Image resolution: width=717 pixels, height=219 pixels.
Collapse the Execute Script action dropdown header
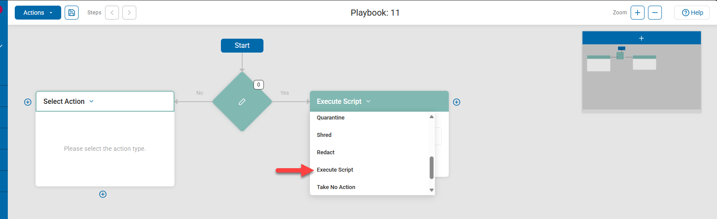pyautogui.click(x=344, y=101)
